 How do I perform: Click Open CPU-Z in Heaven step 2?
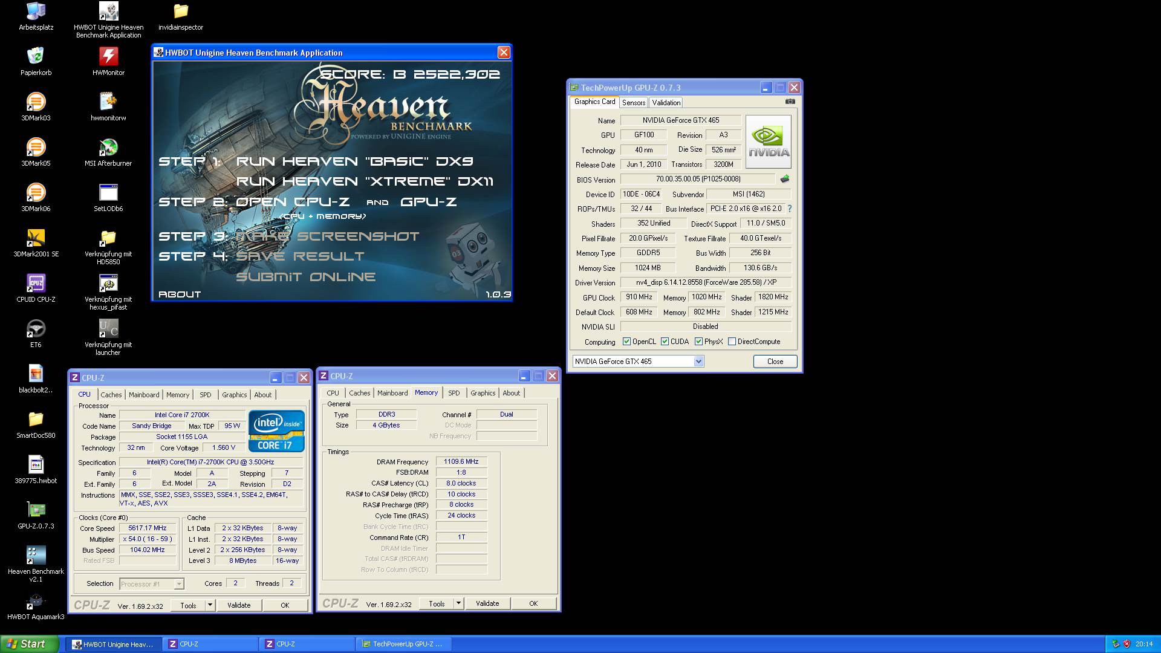tap(292, 202)
